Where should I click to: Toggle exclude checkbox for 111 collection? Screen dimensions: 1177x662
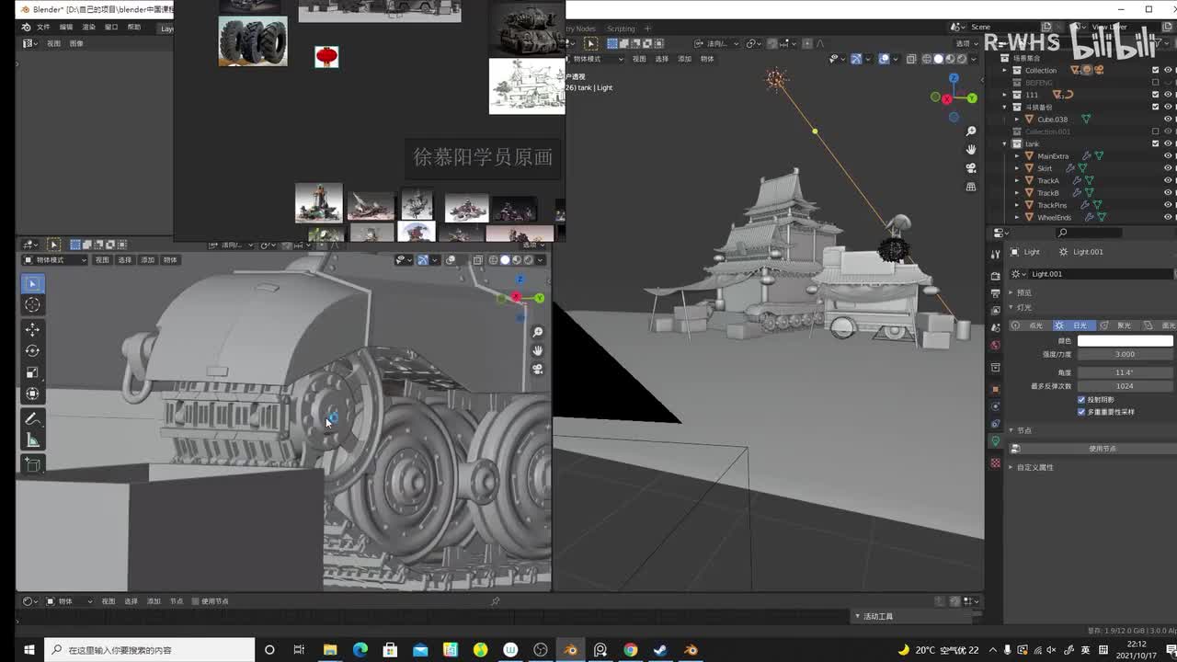coord(1156,95)
